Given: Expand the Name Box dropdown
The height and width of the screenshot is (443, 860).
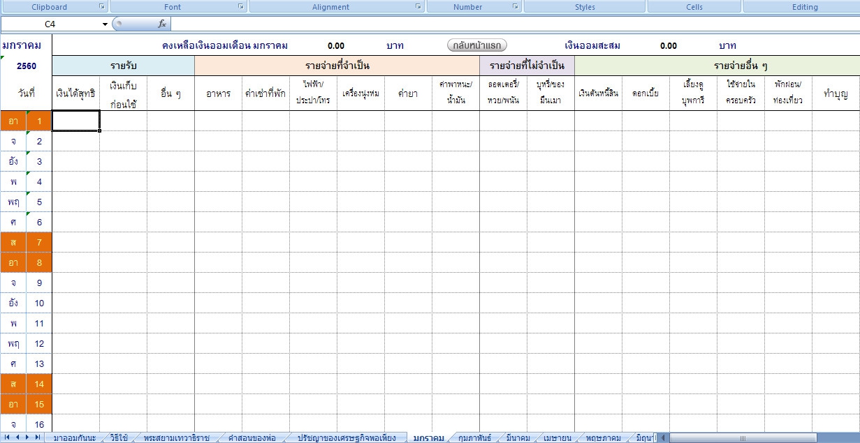Looking at the screenshot, I should pos(105,24).
